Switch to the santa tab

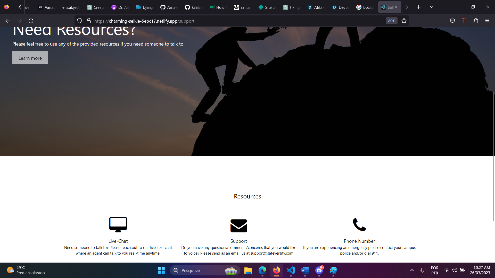[242, 7]
